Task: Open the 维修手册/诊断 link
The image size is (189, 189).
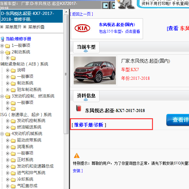Action: pos(89,125)
